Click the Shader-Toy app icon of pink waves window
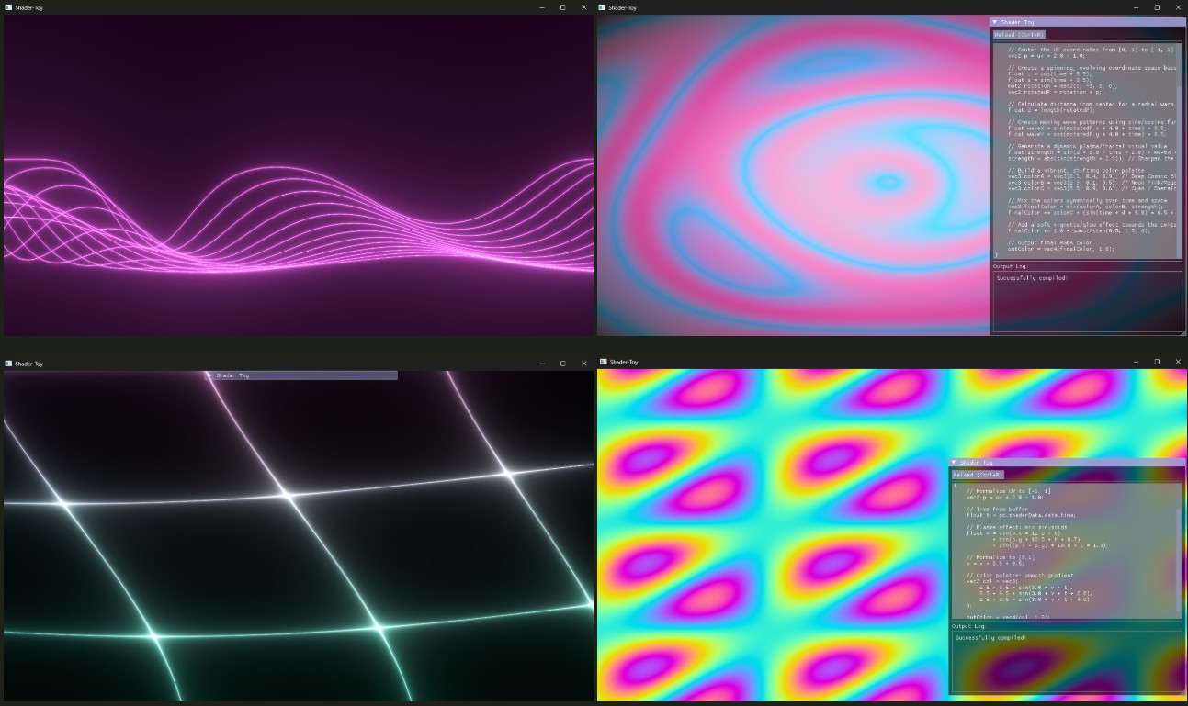This screenshot has width=1188, height=706. coord(8,7)
